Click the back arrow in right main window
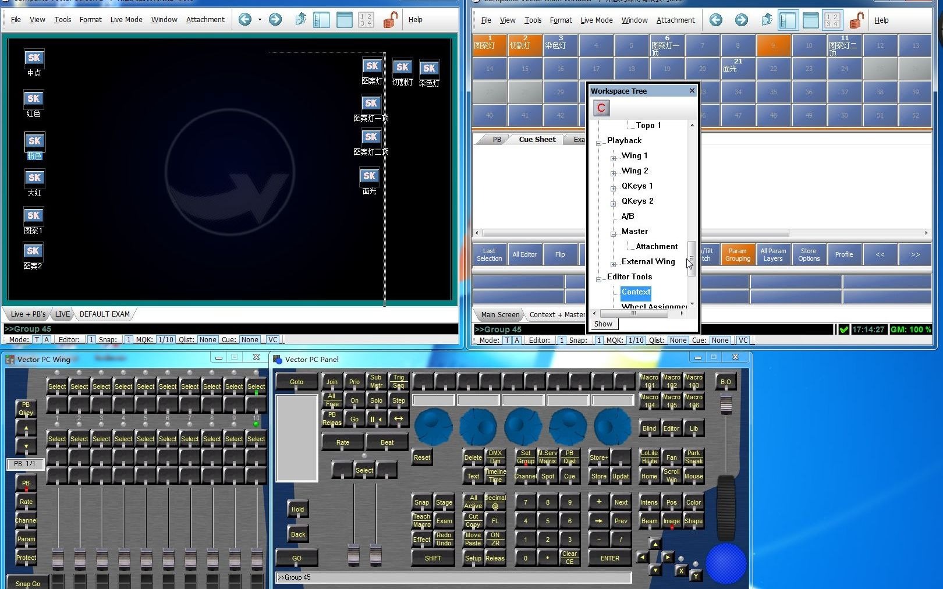This screenshot has height=589, width=943. pos(716,20)
